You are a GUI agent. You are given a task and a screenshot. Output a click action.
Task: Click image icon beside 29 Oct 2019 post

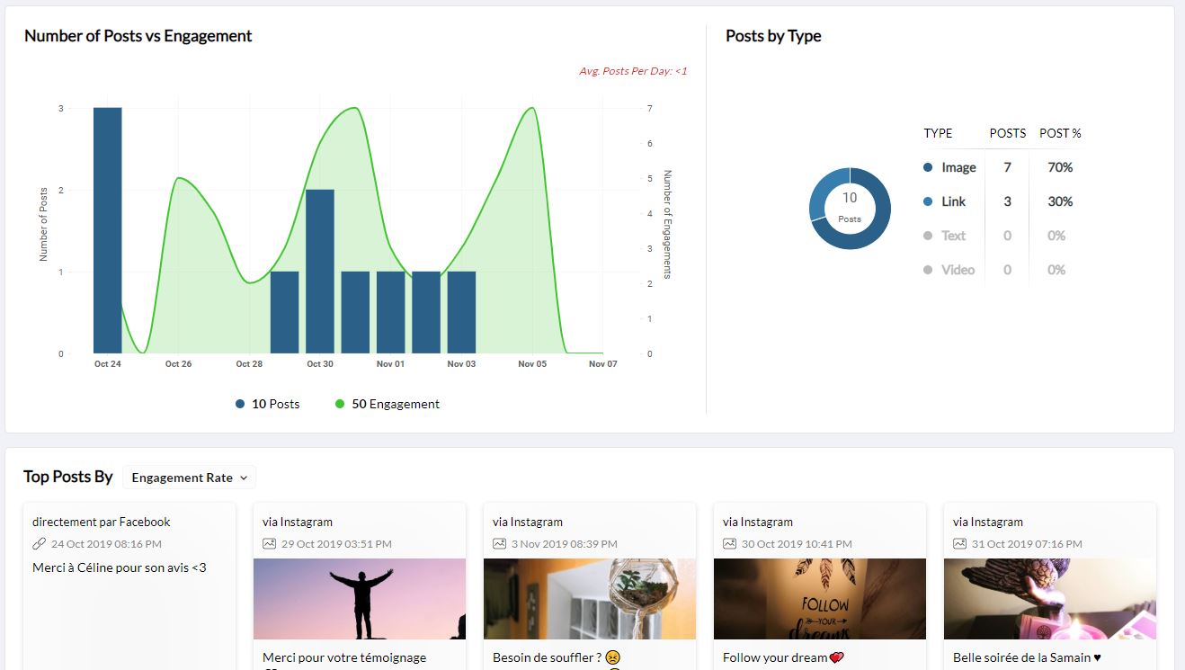[269, 544]
